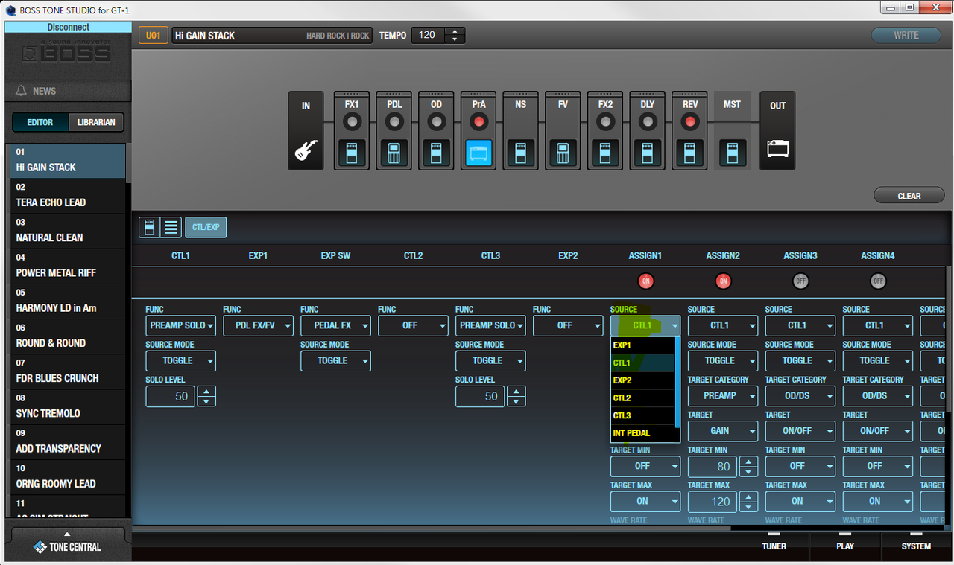This screenshot has height=565, width=954.
Task: Switch to single effect pedal view icon
Action: [x=149, y=227]
